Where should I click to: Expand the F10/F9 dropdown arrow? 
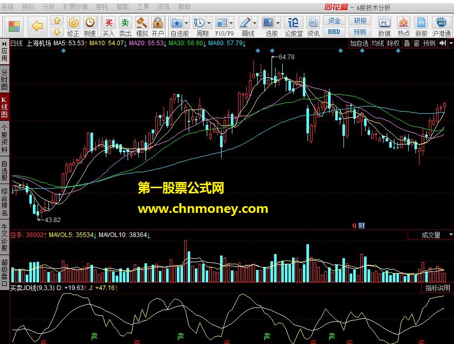[231, 23]
